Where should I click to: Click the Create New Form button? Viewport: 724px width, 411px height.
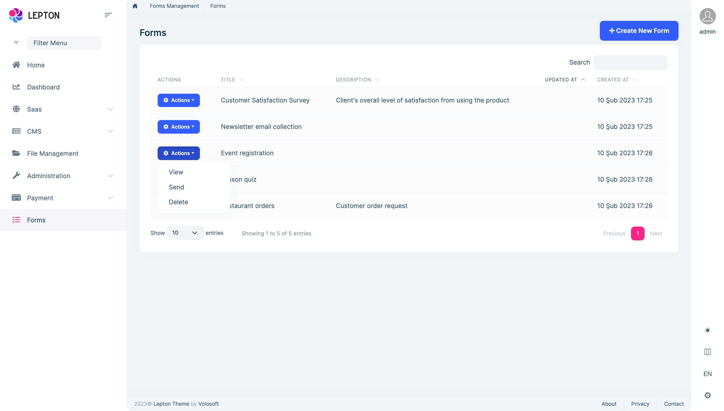[x=639, y=30]
